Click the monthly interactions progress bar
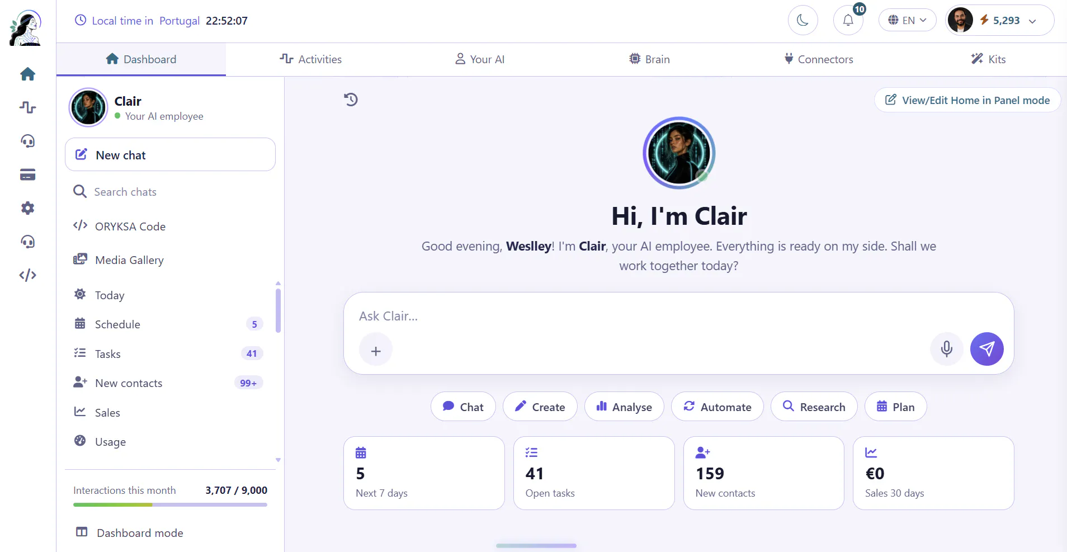This screenshot has width=1067, height=552. click(x=170, y=504)
